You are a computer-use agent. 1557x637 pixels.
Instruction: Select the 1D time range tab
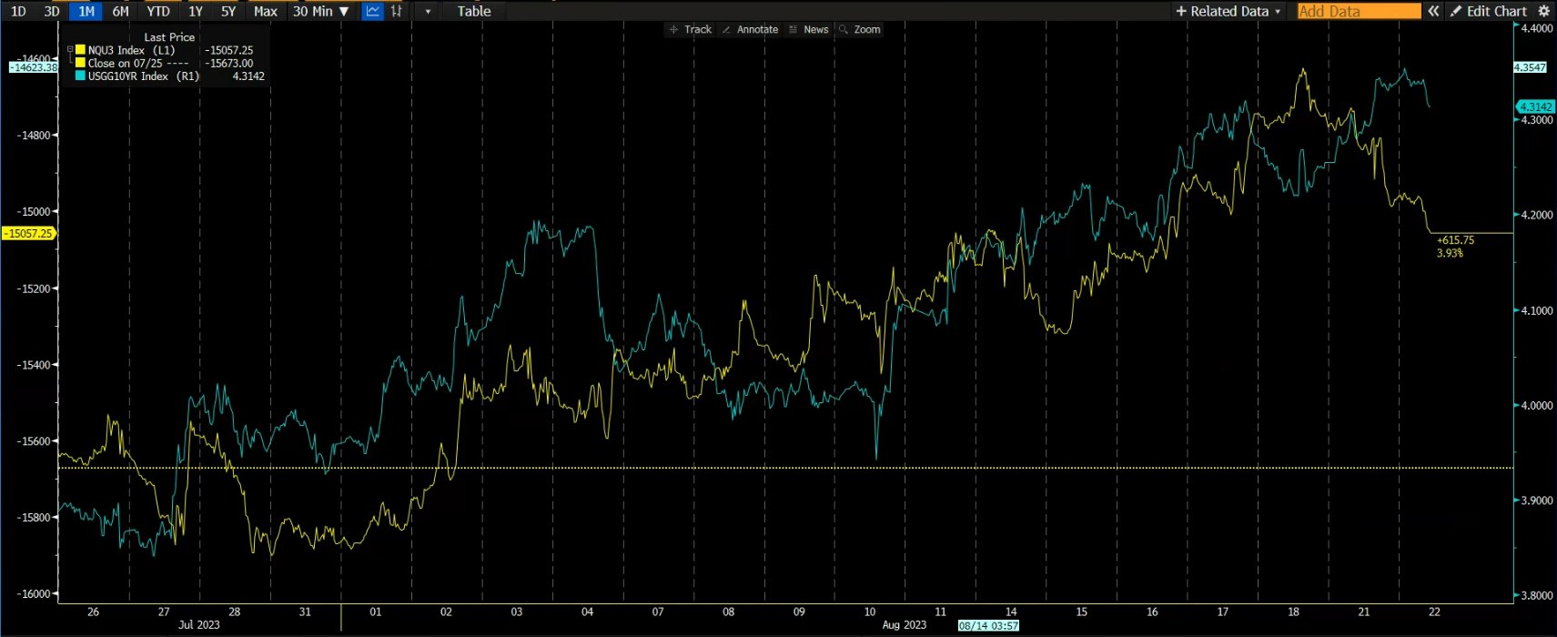coord(18,11)
